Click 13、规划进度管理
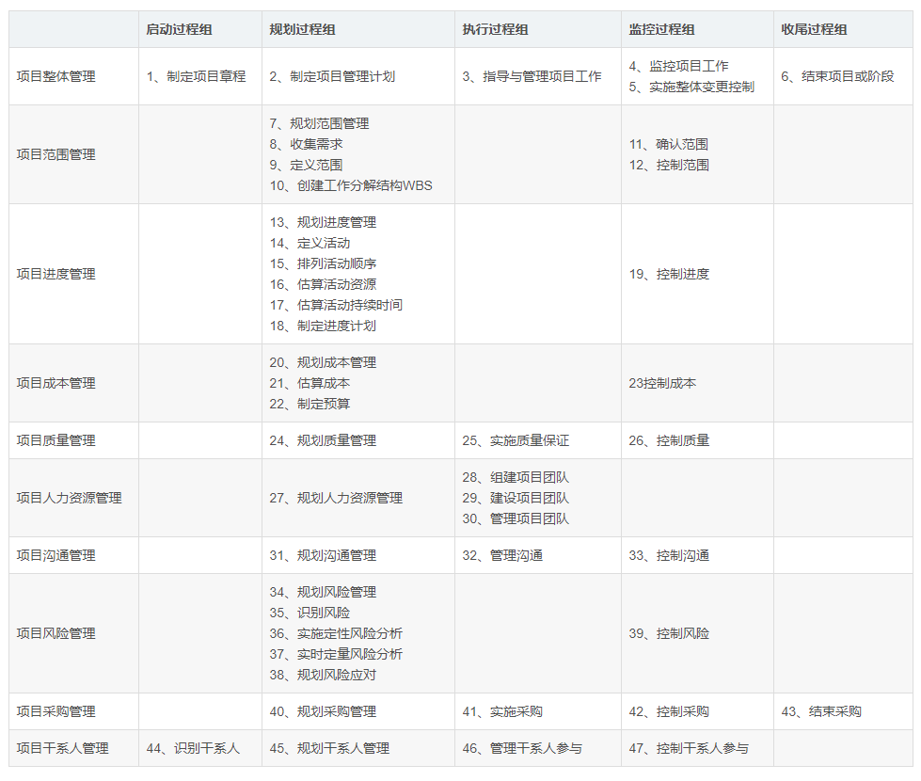This screenshot has height=781, width=921. tap(323, 222)
